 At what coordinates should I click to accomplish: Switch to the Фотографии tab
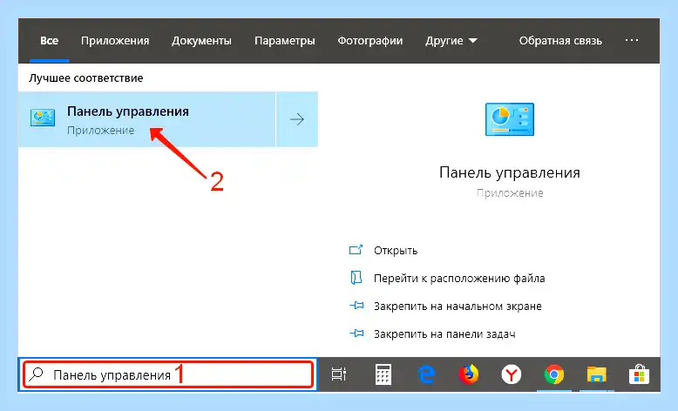click(370, 41)
